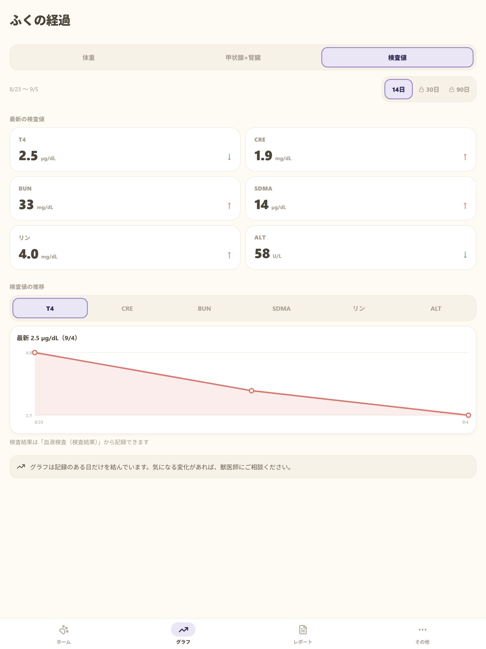
Task: Select the 14日 period option
Action: (x=398, y=89)
